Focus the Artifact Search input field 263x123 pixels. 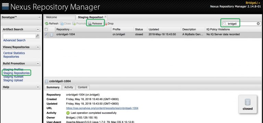(19, 36)
